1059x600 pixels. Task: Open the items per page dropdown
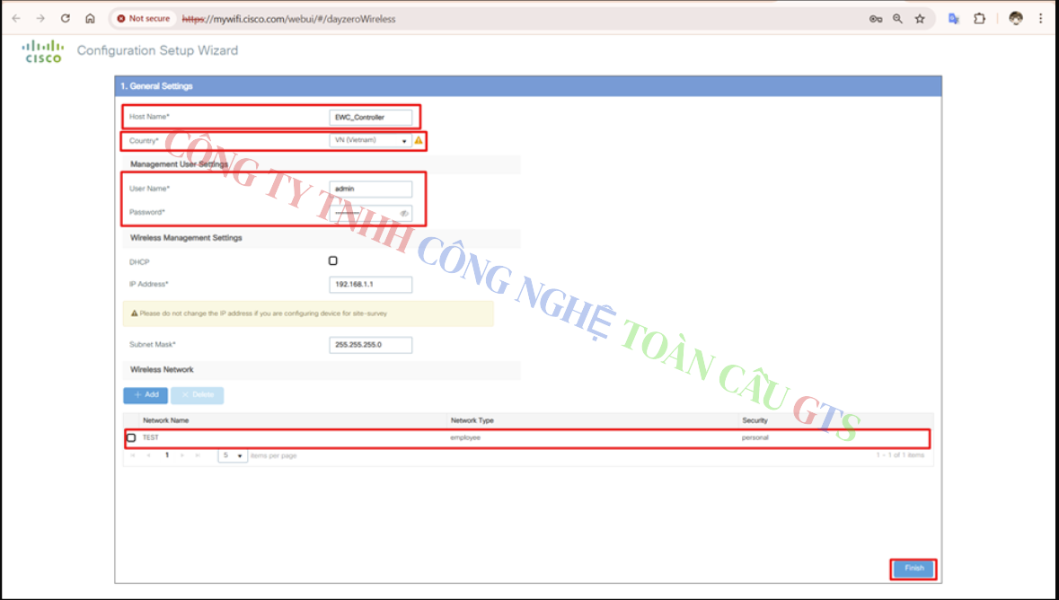pyautogui.click(x=233, y=455)
